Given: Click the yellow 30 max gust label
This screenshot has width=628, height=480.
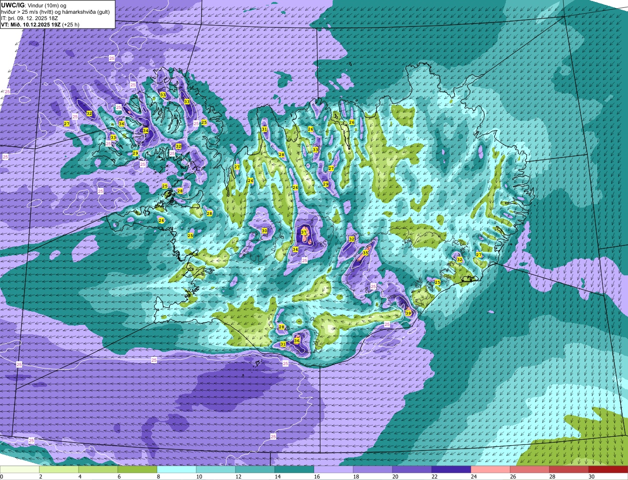Looking at the screenshot, I should click(x=264, y=231).
